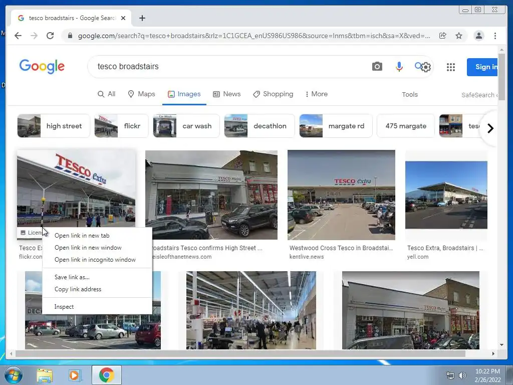Screen dimensions: 513x385
Task: Open the Decathlon car park image
Action: pyautogui.click(x=93, y=331)
